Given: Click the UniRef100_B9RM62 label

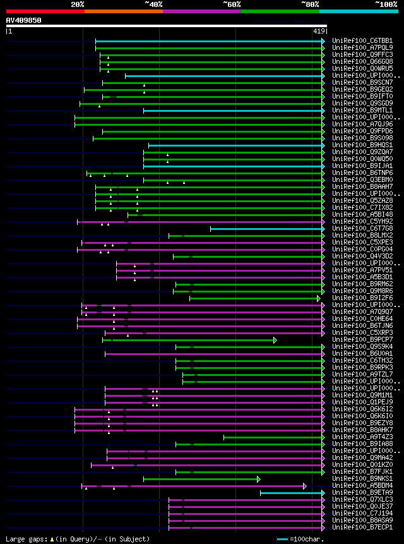Looking at the screenshot, I should coord(362,284).
